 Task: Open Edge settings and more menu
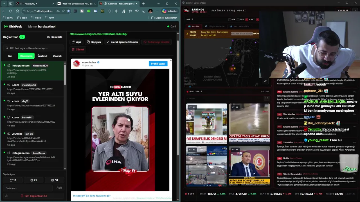[157, 11]
